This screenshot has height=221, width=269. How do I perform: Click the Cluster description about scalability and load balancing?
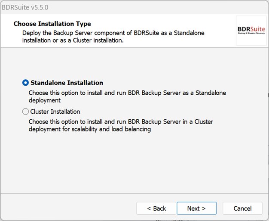[121, 125]
